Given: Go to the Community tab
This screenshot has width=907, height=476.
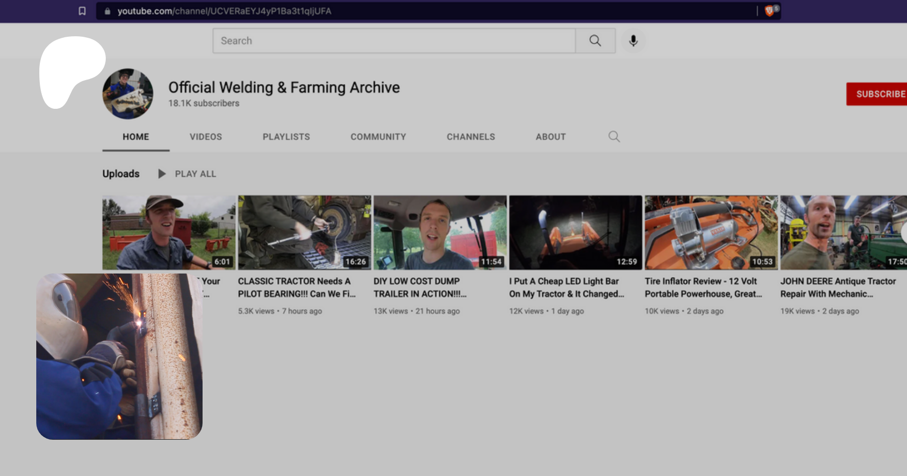Looking at the screenshot, I should (378, 137).
